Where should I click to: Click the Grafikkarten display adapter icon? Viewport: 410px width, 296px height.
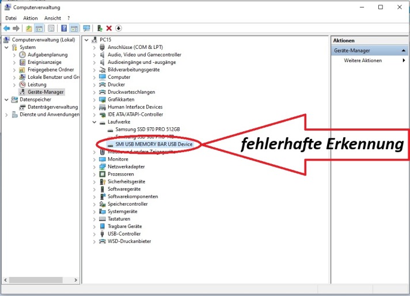[102, 100]
